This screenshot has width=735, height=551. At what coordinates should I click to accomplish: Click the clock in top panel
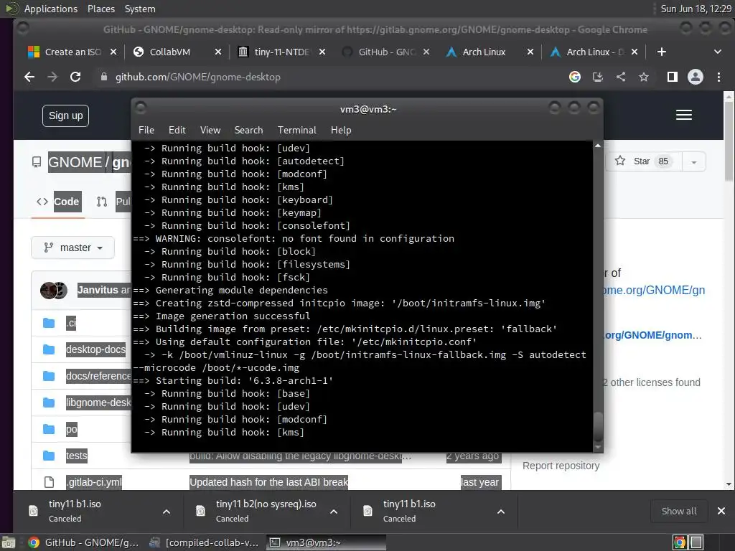point(696,9)
